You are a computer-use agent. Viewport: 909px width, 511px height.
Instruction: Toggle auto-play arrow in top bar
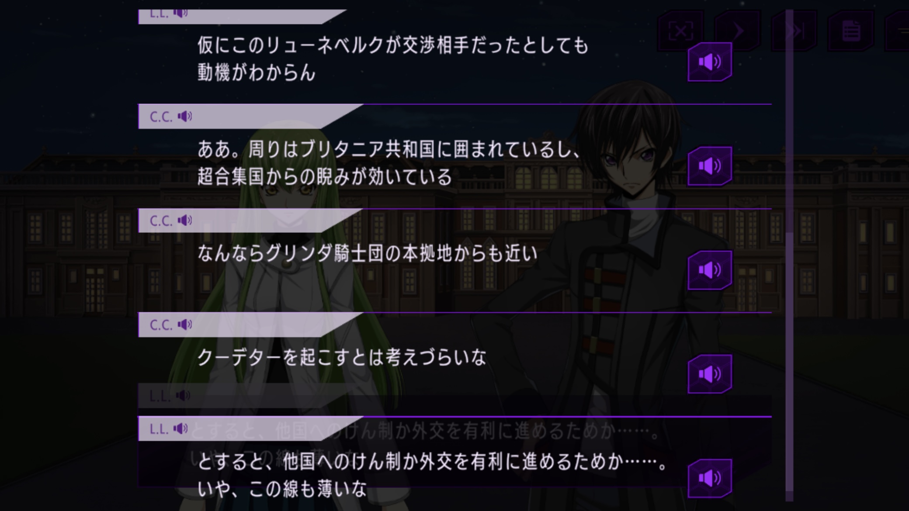(x=738, y=31)
